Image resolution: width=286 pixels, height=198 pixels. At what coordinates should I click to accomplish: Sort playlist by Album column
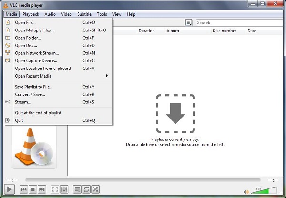click(188, 31)
